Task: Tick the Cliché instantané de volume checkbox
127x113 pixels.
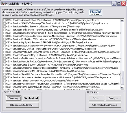Action: (5, 87)
